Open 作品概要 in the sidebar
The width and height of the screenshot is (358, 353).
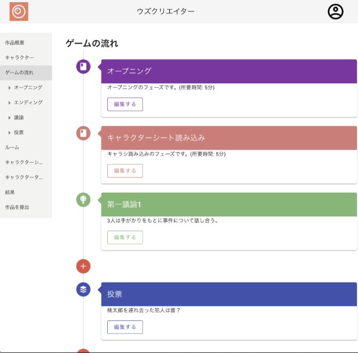click(x=15, y=42)
